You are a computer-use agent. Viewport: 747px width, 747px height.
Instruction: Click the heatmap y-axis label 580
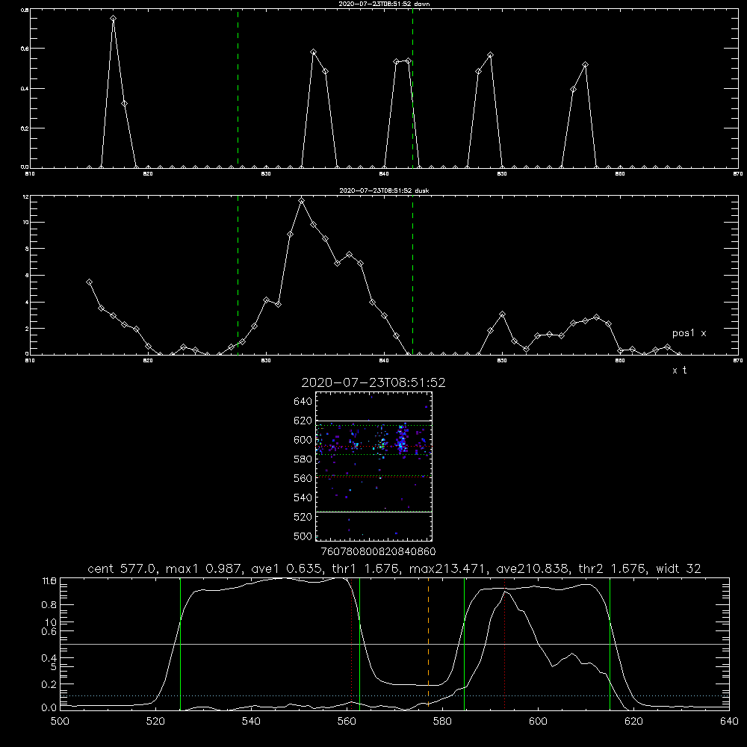click(303, 459)
